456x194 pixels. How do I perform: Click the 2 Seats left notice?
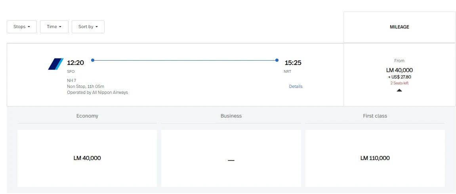coord(399,83)
